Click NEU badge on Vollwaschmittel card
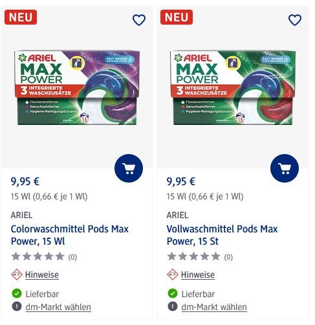The height and width of the screenshot is (325, 315). point(177,17)
